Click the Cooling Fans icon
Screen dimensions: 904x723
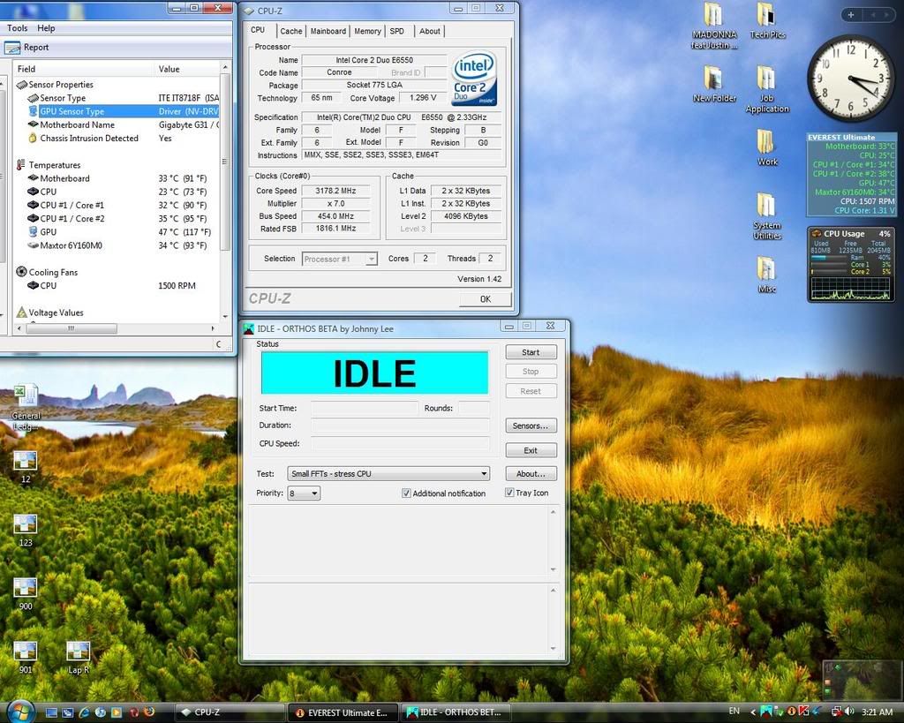[21, 272]
